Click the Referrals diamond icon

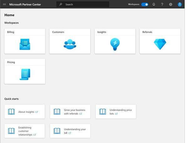pyautogui.click(x=160, y=44)
